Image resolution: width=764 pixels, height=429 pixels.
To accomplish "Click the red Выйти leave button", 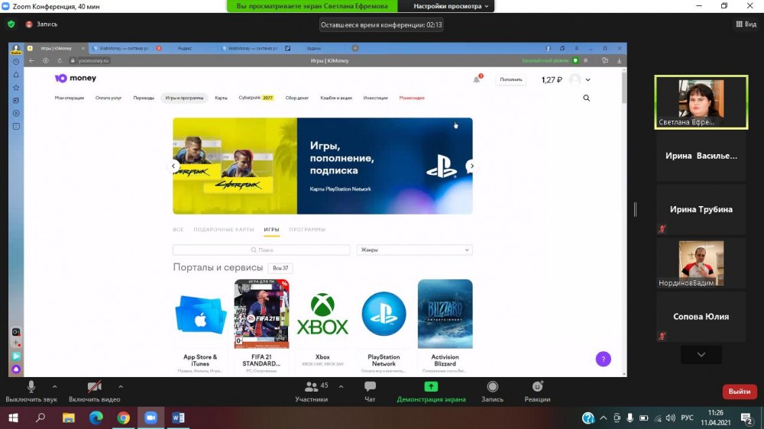I will click(739, 392).
